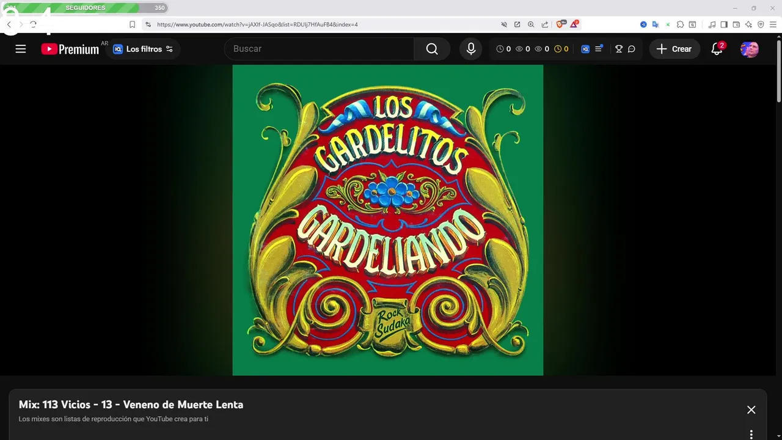Open the chat bubble icon
The height and width of the screenshot is (440, 782).
coord(632,49)
